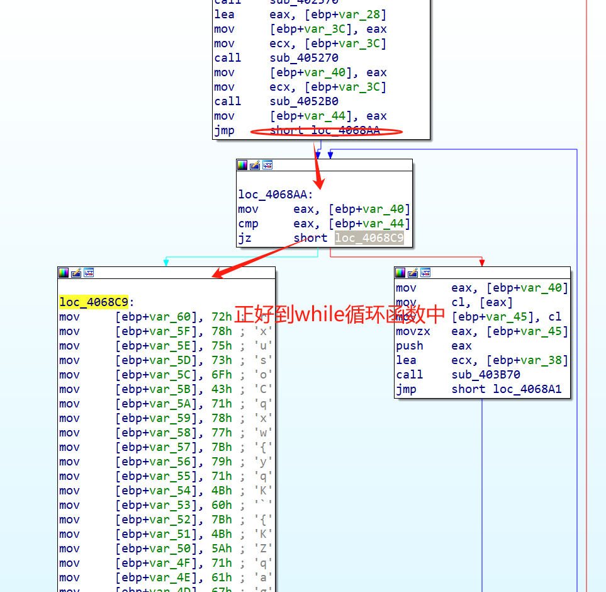Click the group nodes icon on the rightmost block
Screen dimensions: 606x592
click(x=425, y=273)
